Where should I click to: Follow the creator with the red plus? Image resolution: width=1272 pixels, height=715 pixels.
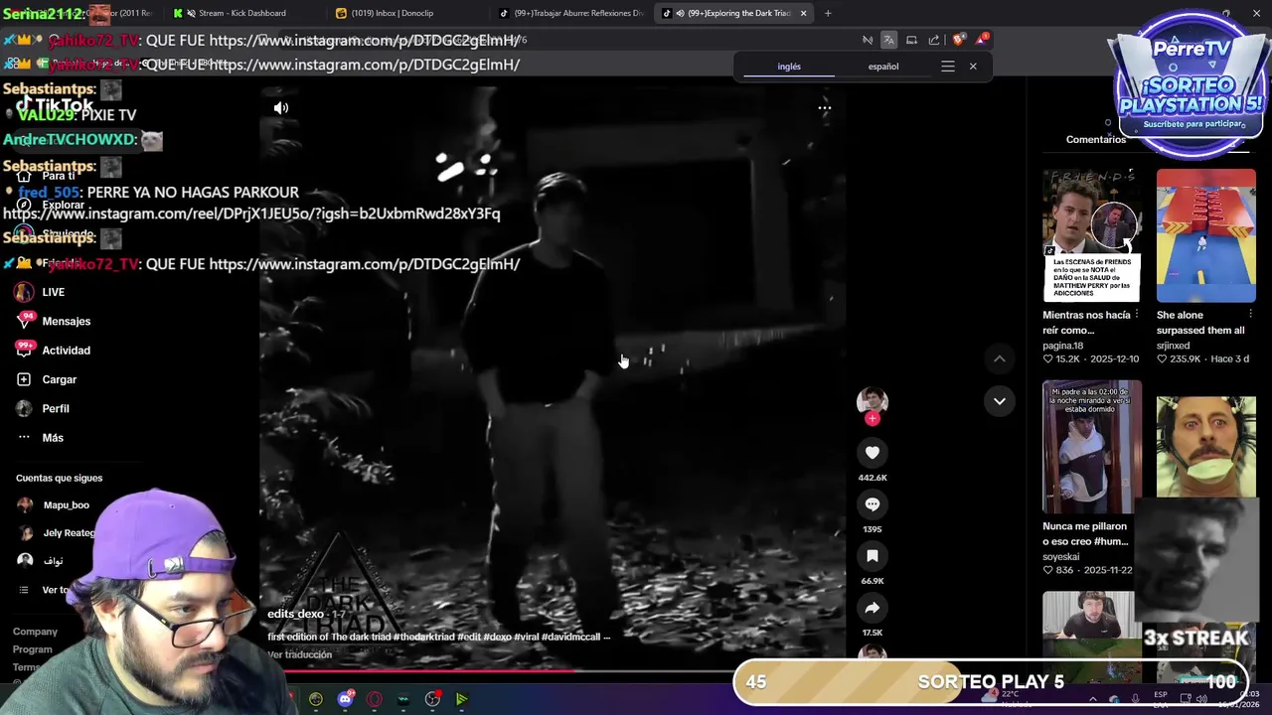tap(873, 418)
